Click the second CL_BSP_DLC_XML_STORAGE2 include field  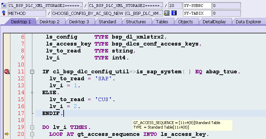[126, 6]
